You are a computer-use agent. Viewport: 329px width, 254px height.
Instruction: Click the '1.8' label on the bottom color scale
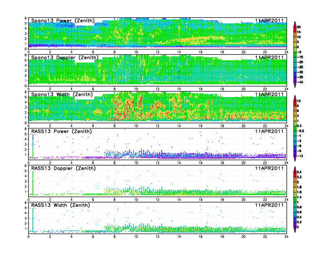point(299,187)
